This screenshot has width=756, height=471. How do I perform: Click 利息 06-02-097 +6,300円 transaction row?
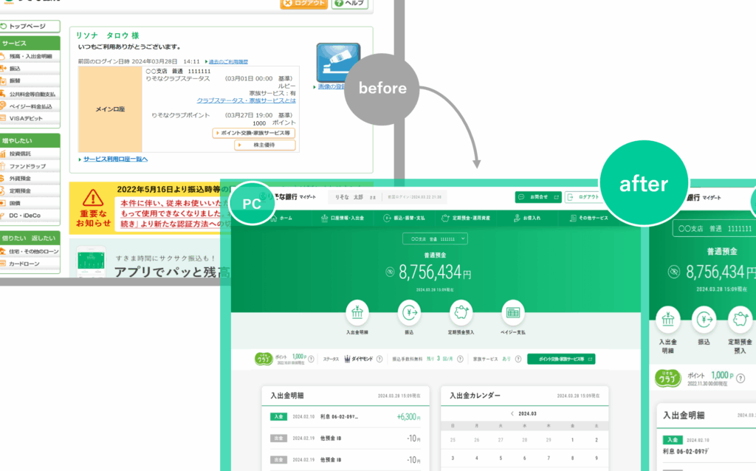[346, 416]
